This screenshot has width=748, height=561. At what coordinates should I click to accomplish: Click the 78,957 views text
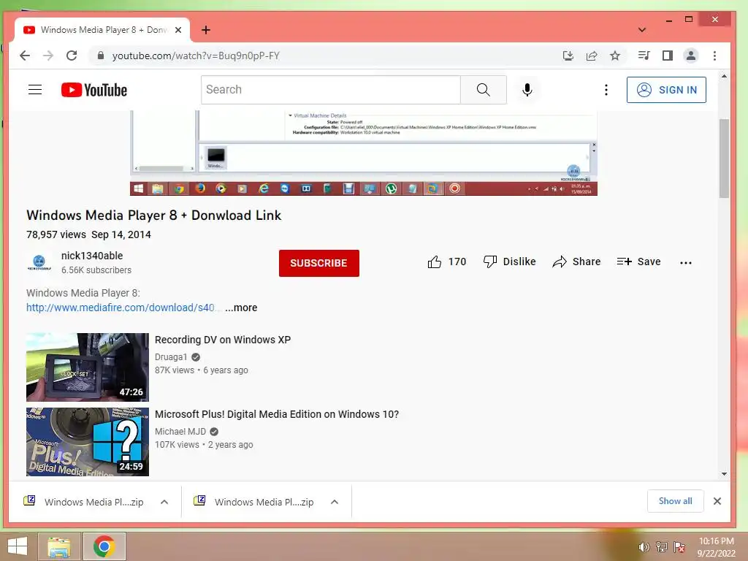click(x=56, y=234)
